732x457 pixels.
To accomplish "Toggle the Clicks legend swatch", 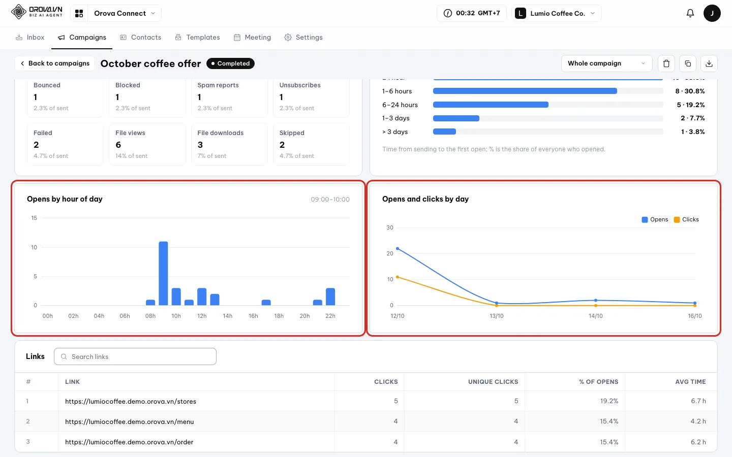I will (677, 219).
